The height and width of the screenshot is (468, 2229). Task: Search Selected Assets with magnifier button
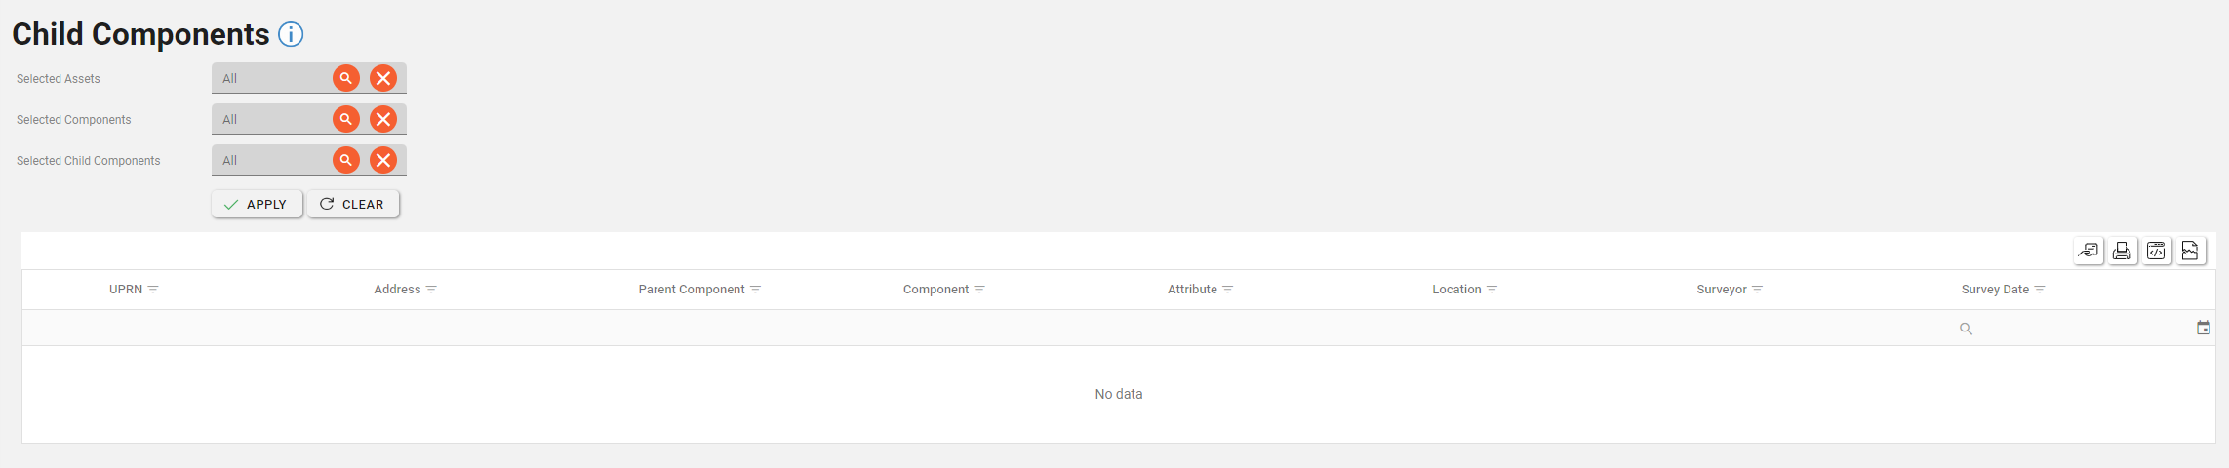pyautogui.click(x=346, y=78)
